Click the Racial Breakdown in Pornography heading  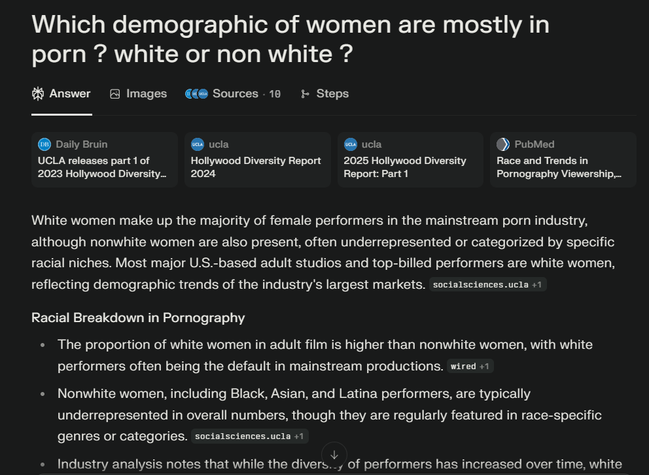(138, 318)
